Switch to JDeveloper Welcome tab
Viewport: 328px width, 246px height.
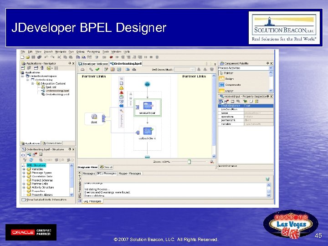point(93,64)
